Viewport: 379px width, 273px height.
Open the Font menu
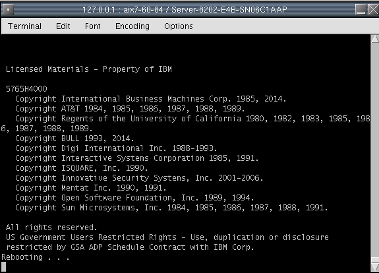(92, 26)
